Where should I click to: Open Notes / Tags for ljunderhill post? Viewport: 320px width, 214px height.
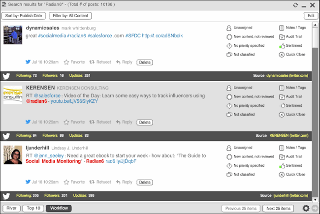(x=292, y=148)
